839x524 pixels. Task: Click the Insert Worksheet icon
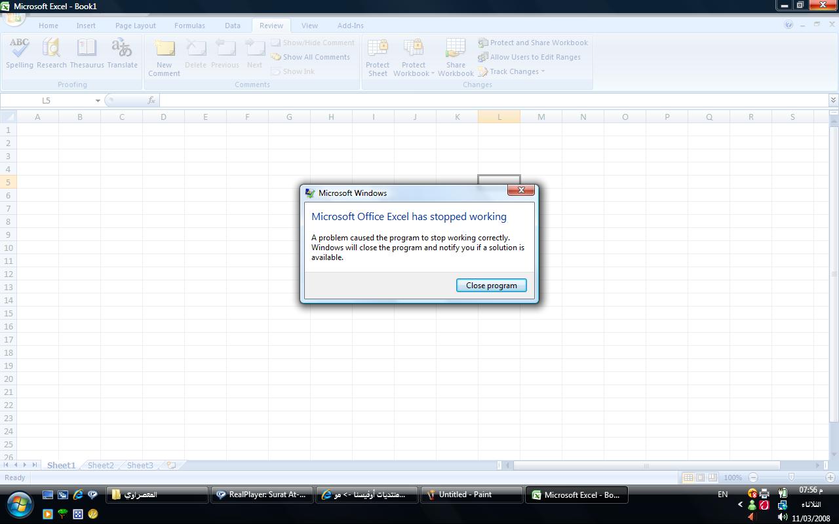coord(172,465)
